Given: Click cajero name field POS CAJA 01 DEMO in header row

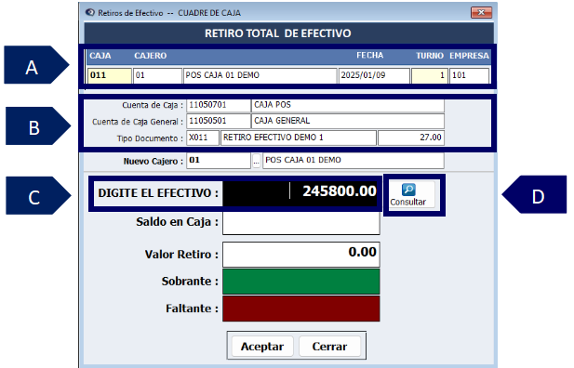Looking at the screenshot, I should pyautogui.click(x=260, y=75).
